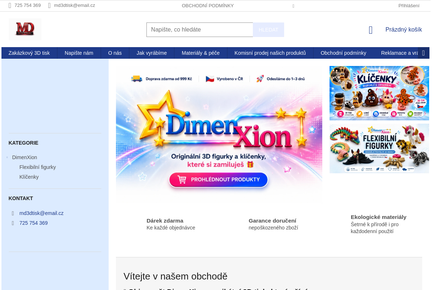The height and width of the screenshot is (290, 436).
Task: Focus the 'Napište, co hledáte' search field
Action: click(200, 30)
